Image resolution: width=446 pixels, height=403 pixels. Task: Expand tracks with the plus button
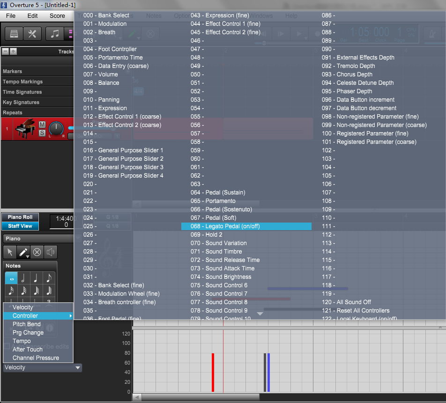(13, 52)
